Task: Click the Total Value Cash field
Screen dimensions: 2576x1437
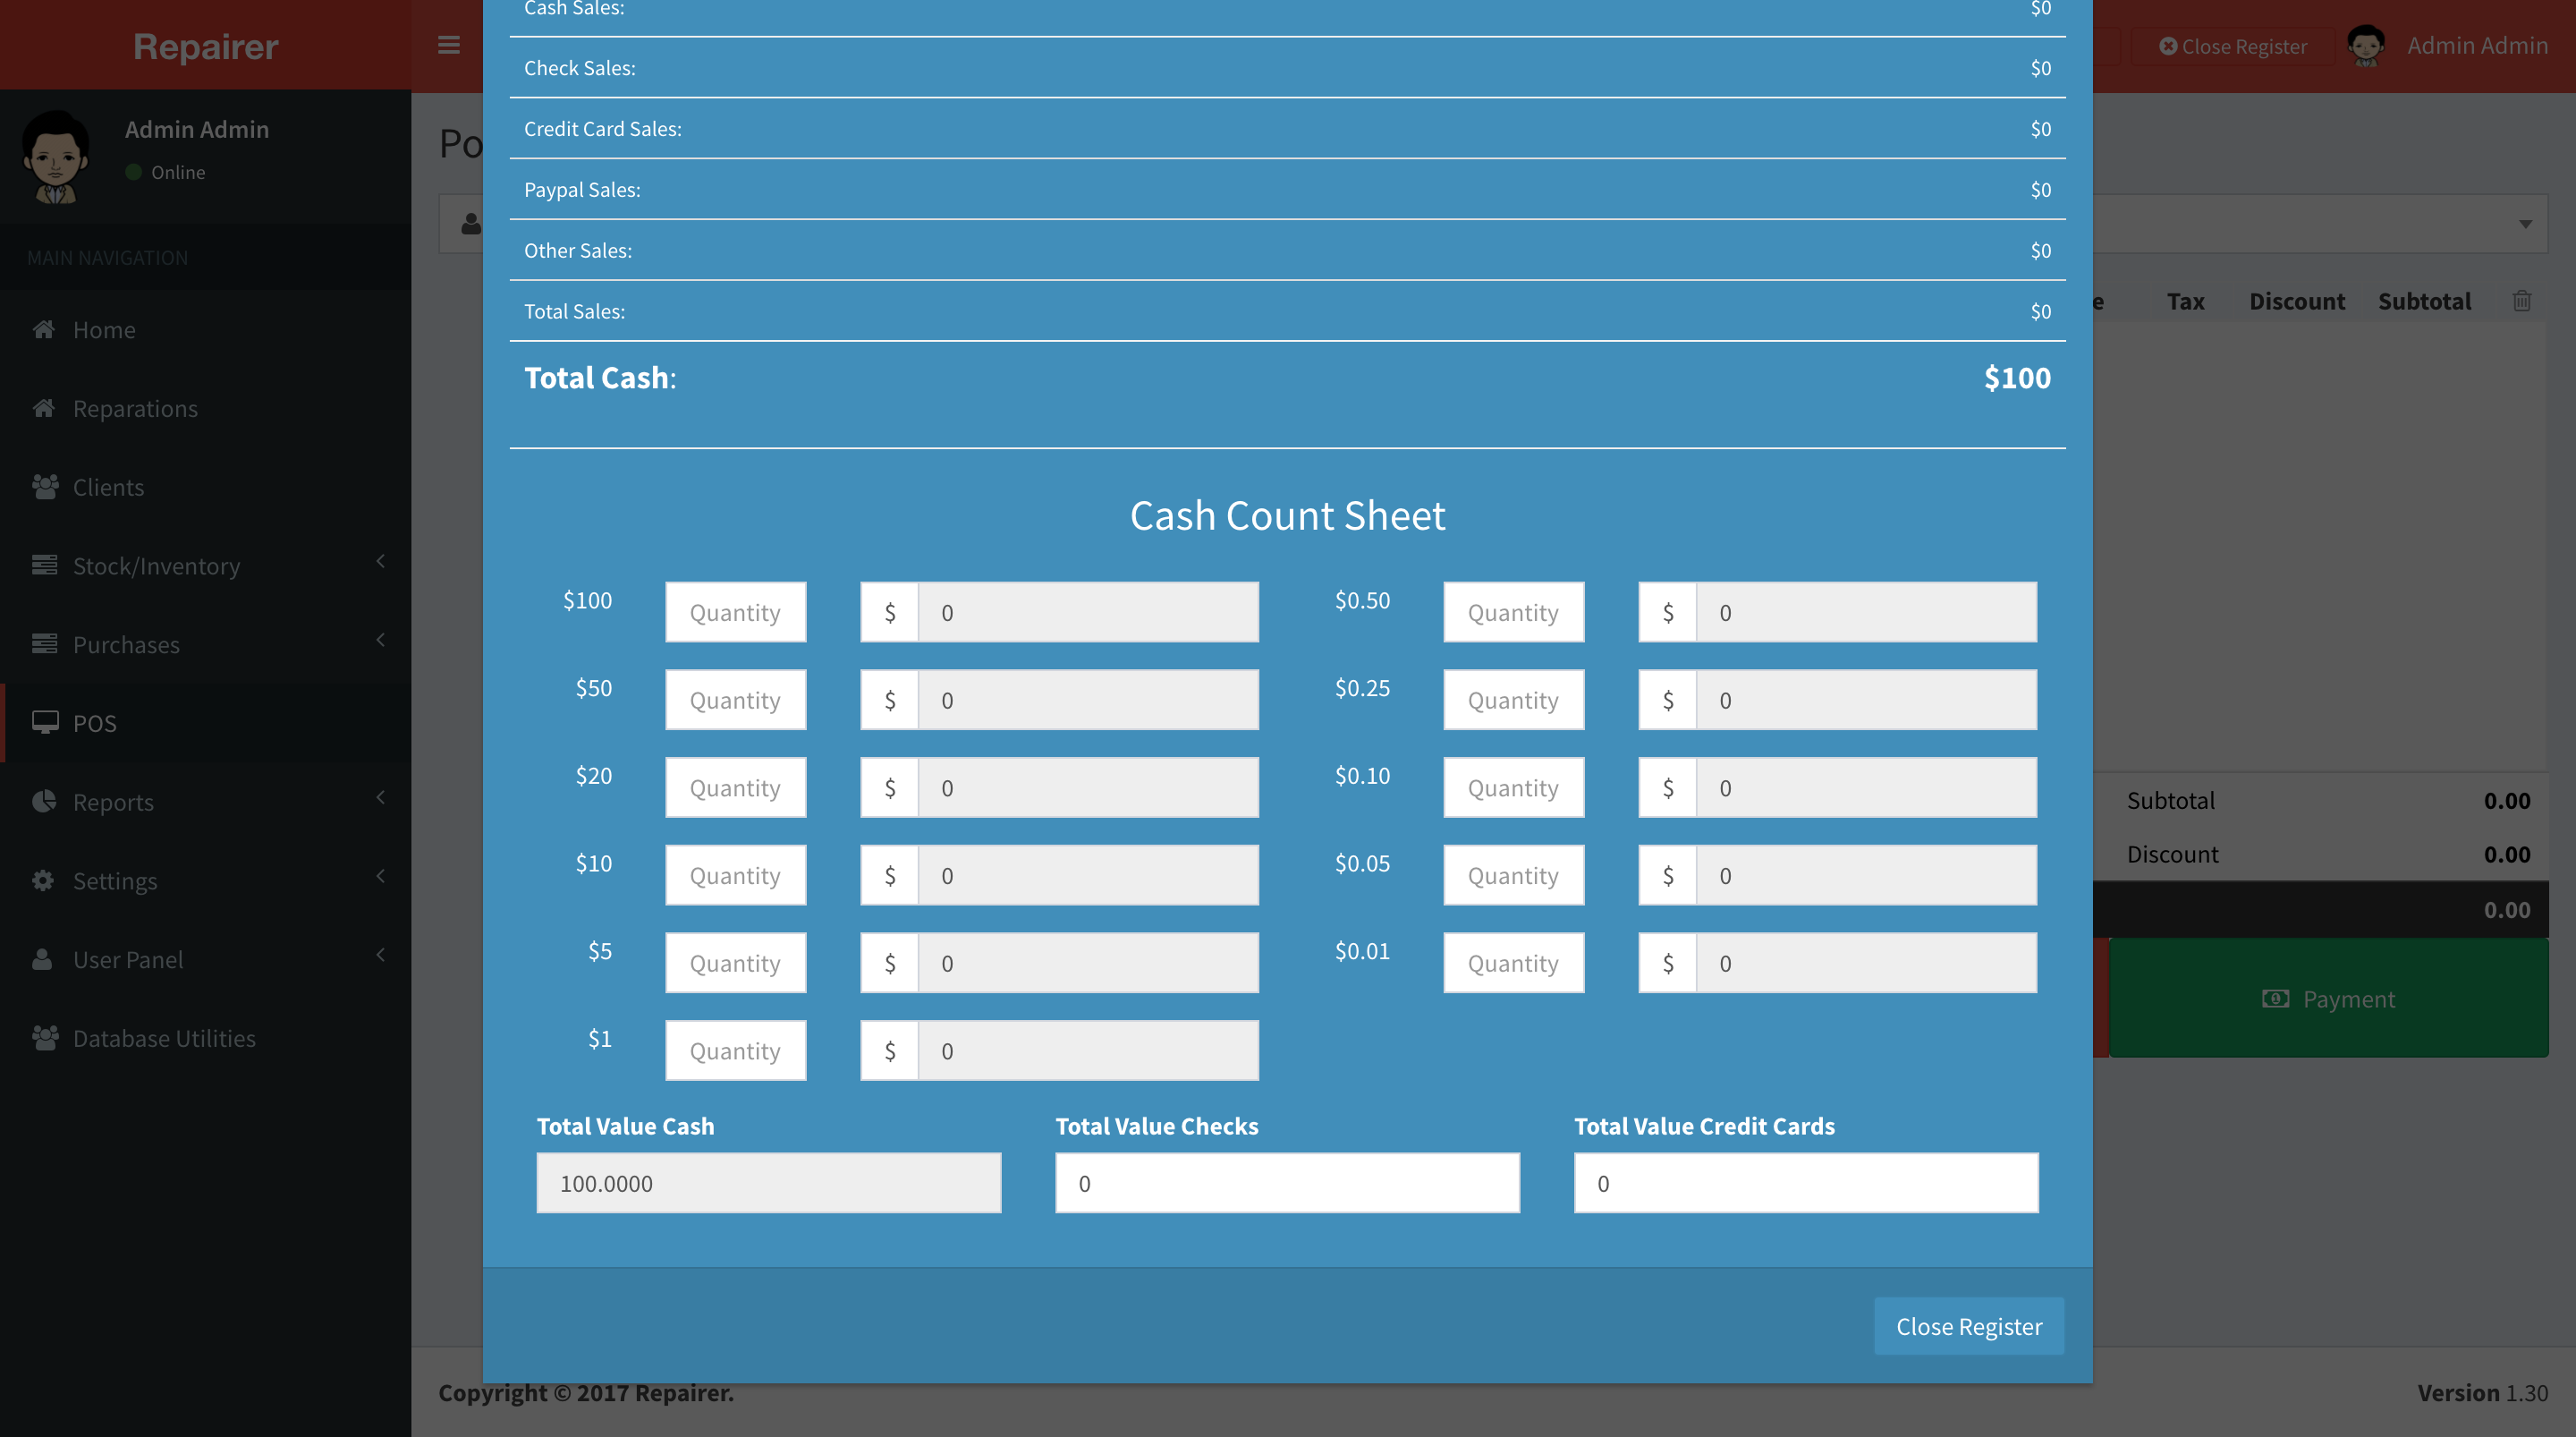Action: (769, 1183)
